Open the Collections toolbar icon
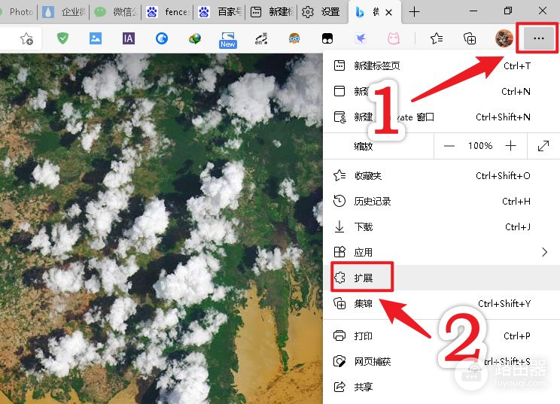 [470, 39]
